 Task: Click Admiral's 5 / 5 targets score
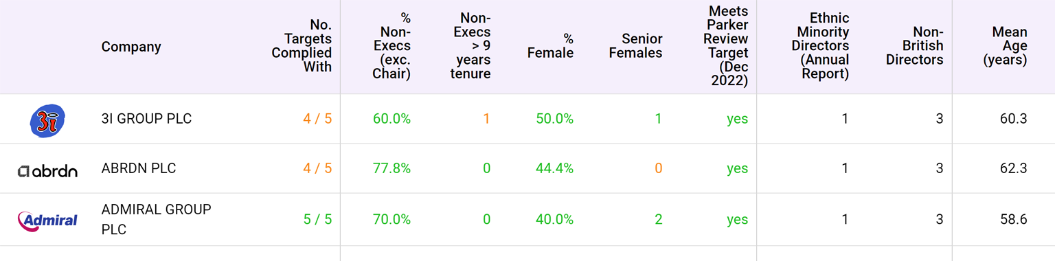point(317,220)
